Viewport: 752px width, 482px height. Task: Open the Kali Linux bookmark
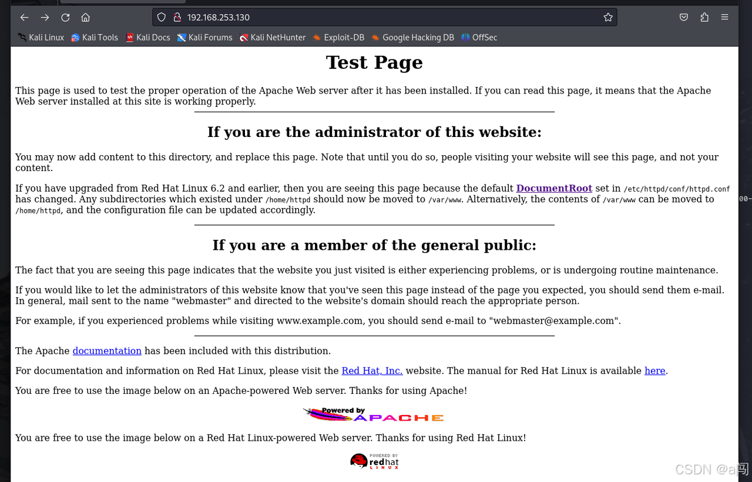click(x=41, y=38)
